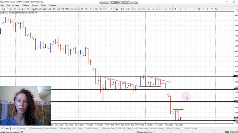Select the Fibonacci retracement tool
The width and height of the screenshot is (238, 133).
[x=203, y=9]
